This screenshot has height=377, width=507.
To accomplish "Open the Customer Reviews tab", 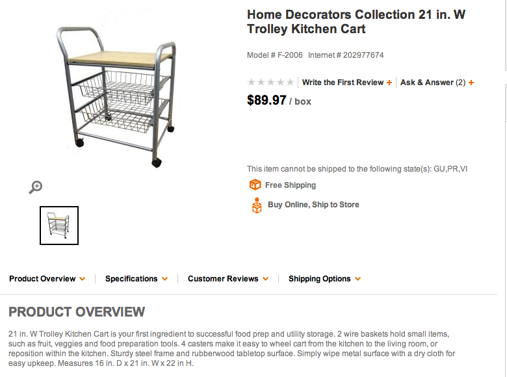I will [x=223, y=279].
